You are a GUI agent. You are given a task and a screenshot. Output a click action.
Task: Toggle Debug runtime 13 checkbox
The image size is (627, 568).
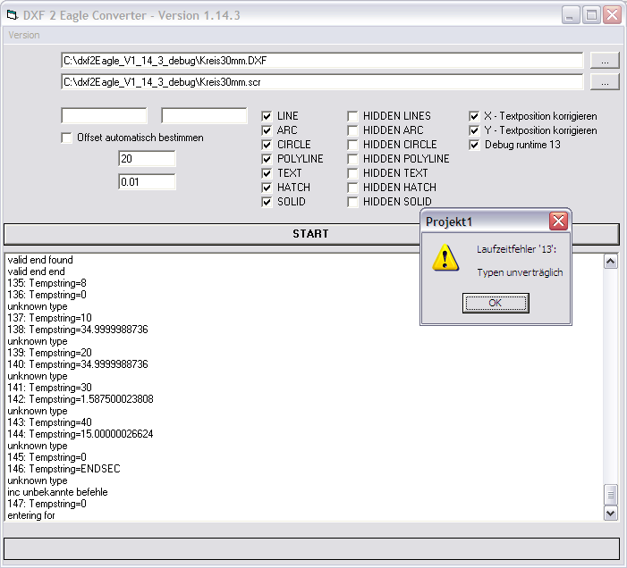point(474,145)
